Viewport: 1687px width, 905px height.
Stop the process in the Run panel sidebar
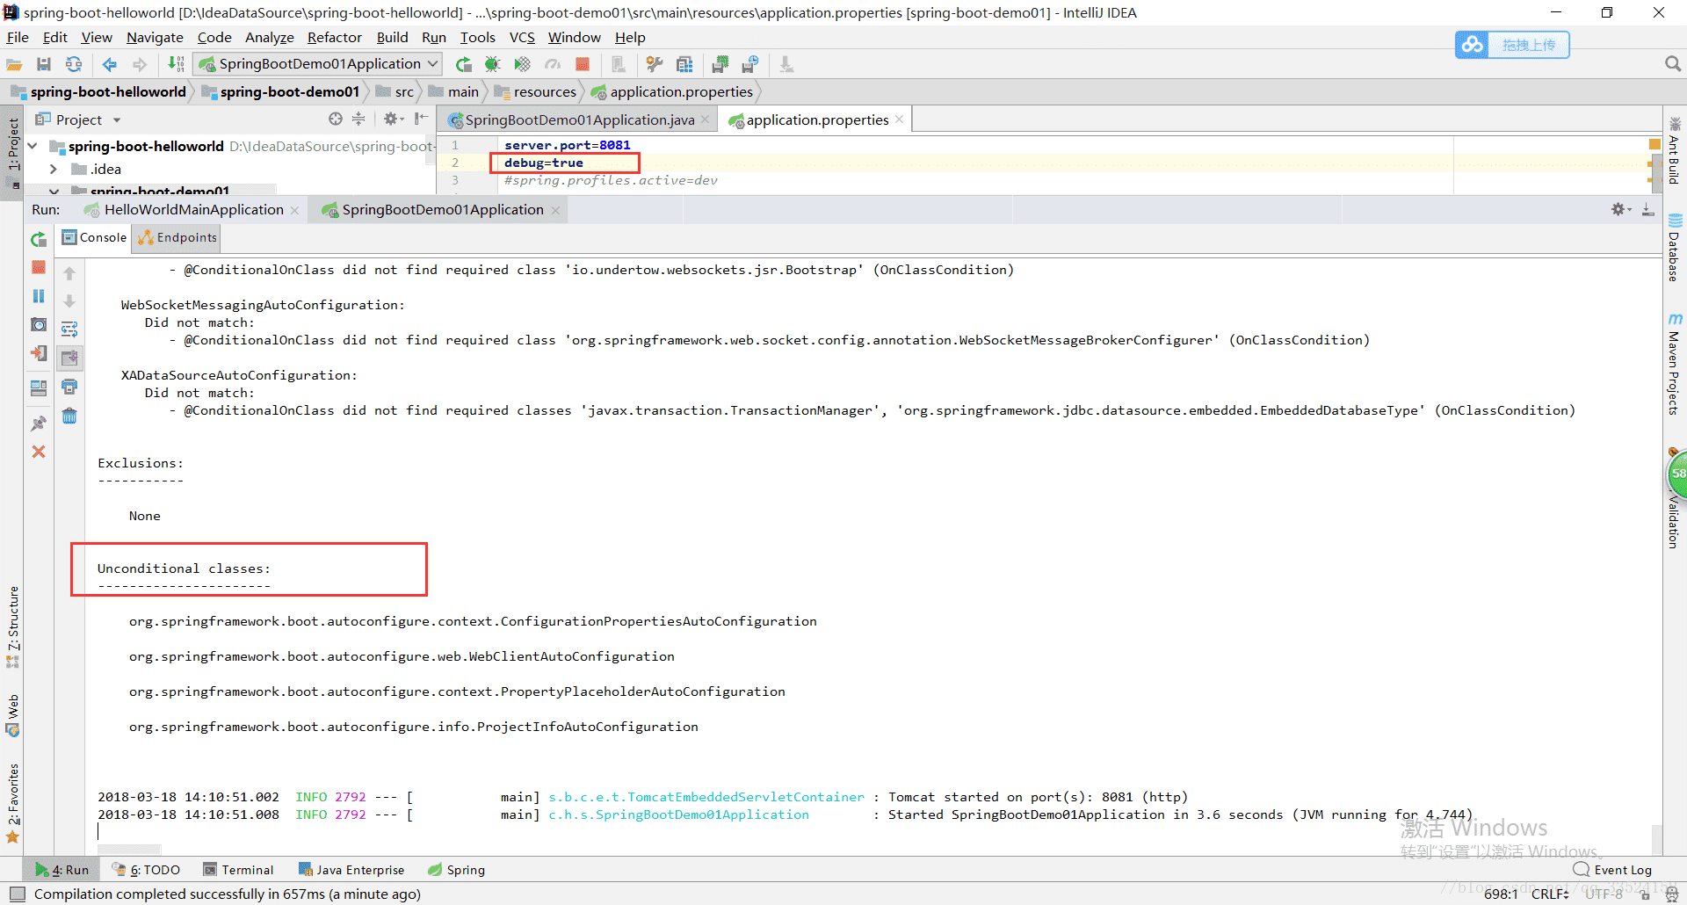[x=39, y=267]
